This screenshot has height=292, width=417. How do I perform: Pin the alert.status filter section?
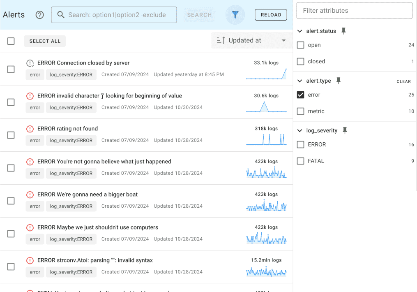click(x=344, y=30)
